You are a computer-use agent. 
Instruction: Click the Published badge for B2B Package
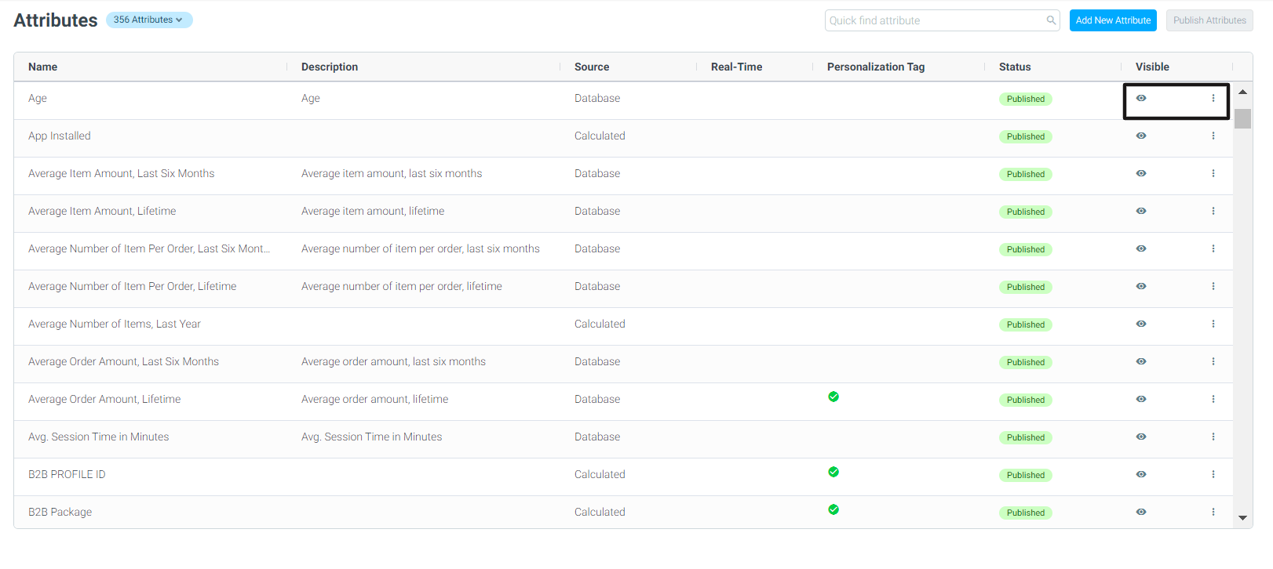tap(1025, 513)
